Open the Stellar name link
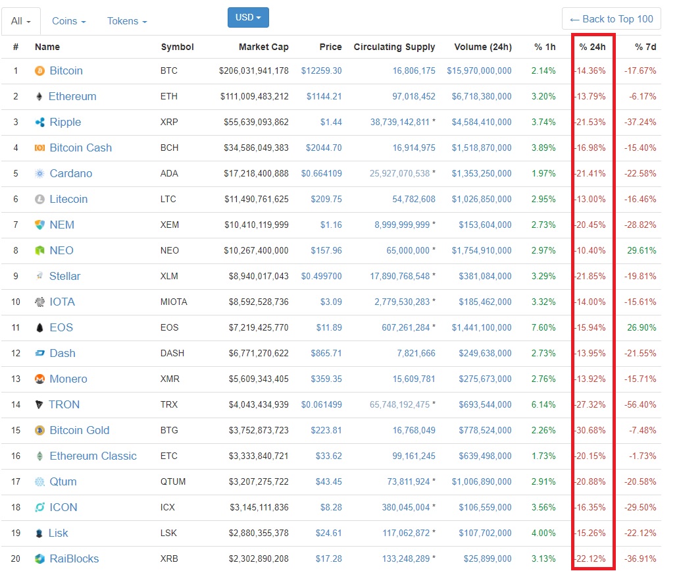 (x=64, y=276)
